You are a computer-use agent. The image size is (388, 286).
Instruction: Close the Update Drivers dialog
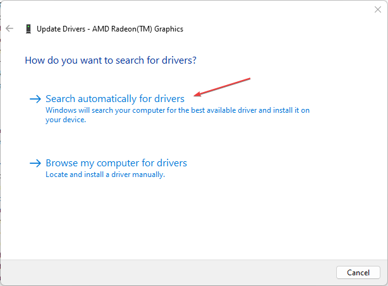pyautogui.click(x=378, y=9)
